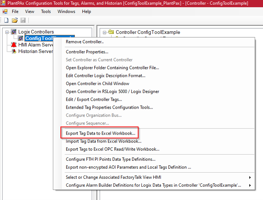Click the Save disk toolbar icon

point(23,20)
